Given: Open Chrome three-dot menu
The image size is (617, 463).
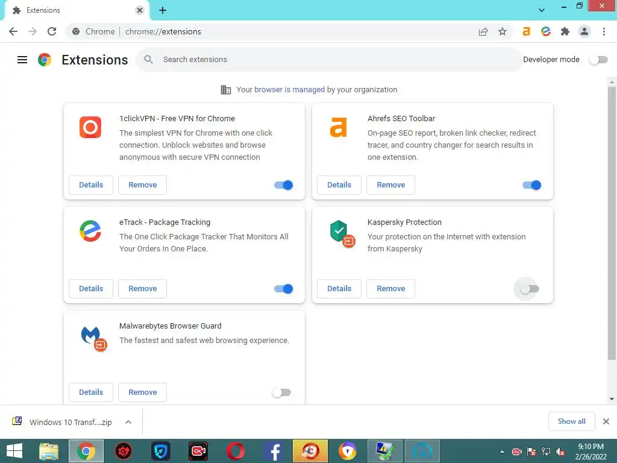Looking at the screenshot, I should tap(604, 31).
